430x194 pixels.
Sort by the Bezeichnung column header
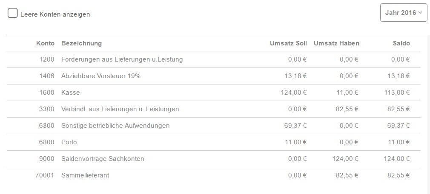pyautogui.click(x=81, y=43)
